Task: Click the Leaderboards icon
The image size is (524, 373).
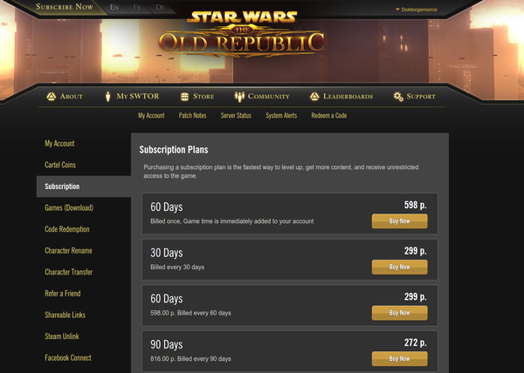Action: pyautogui.click(x=314, y=96)
